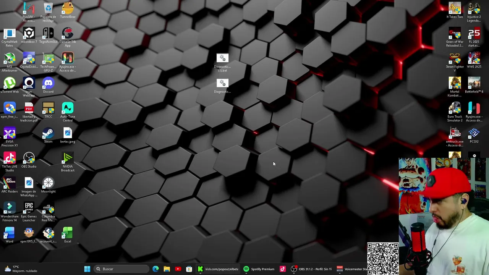Open the TRCC desktop shortcut
The height and width of the screenshot is (275, 489).
48,110
